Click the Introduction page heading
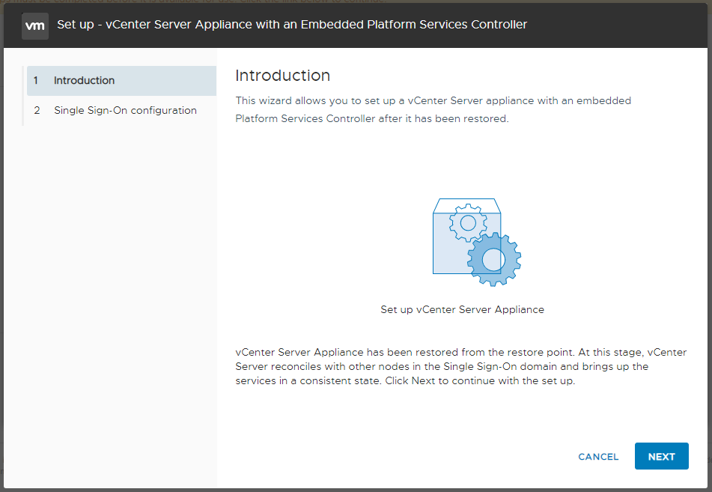 [x=282, y=76]
